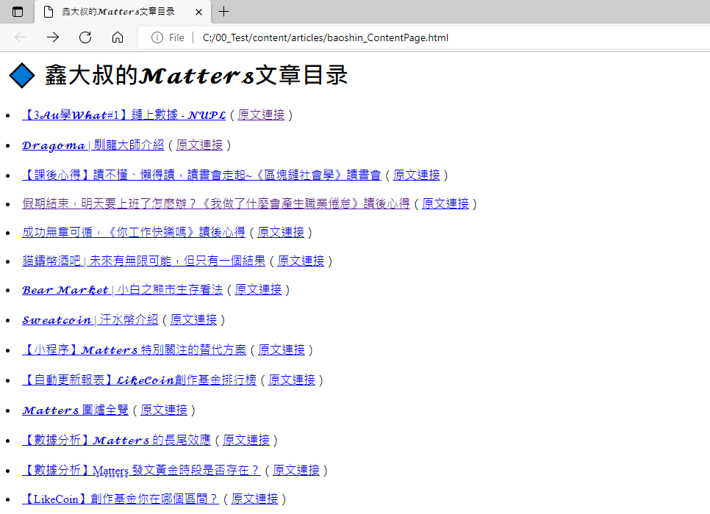Image resolution: width=710 pixels, height=514 pixels.
Task: Click the heading 鑫大叔的Matters文章目录
Action: coord(196,75)
